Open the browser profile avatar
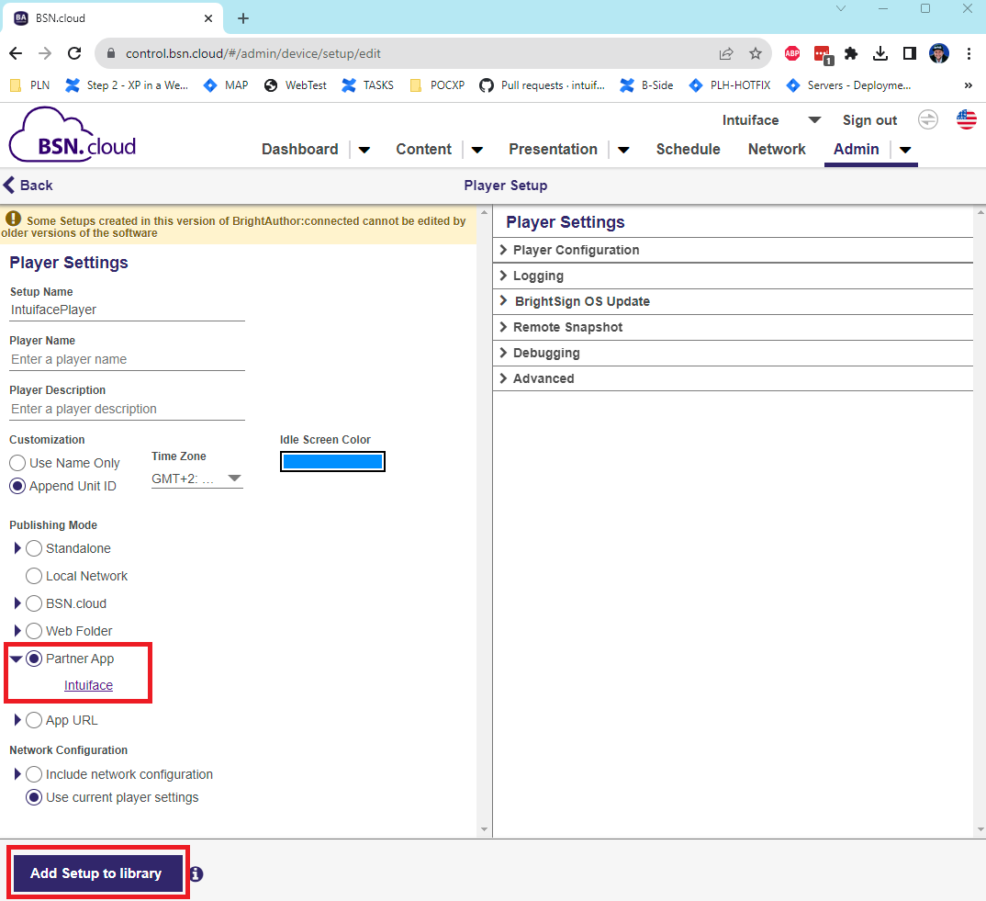The image size is (986, 901). click(x=938, y=53)
